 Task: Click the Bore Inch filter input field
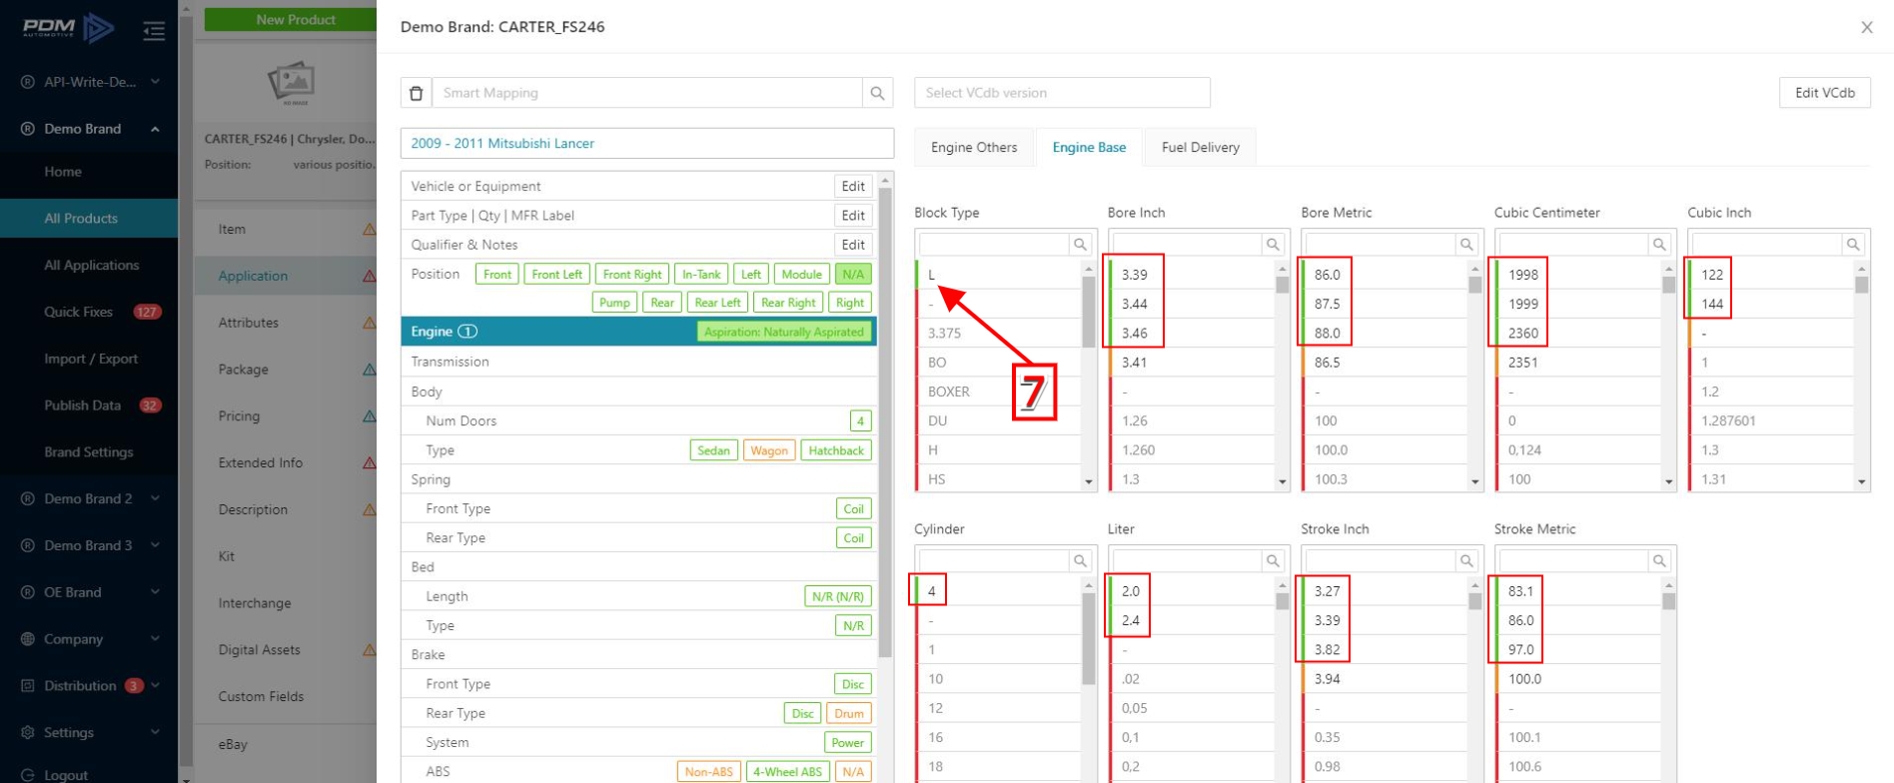[x=1188, y=245]
